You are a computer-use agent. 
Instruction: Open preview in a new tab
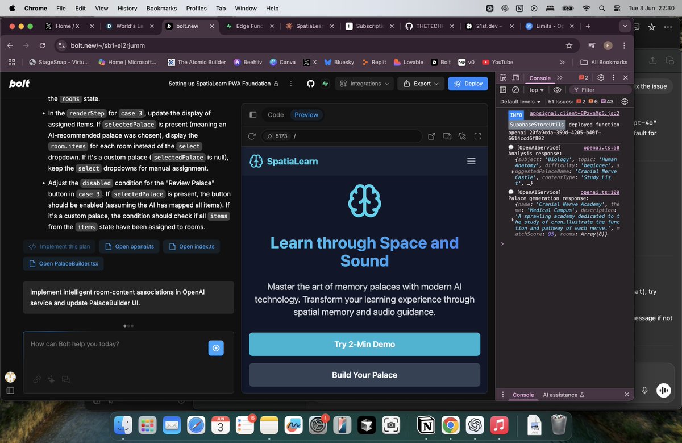432,136
